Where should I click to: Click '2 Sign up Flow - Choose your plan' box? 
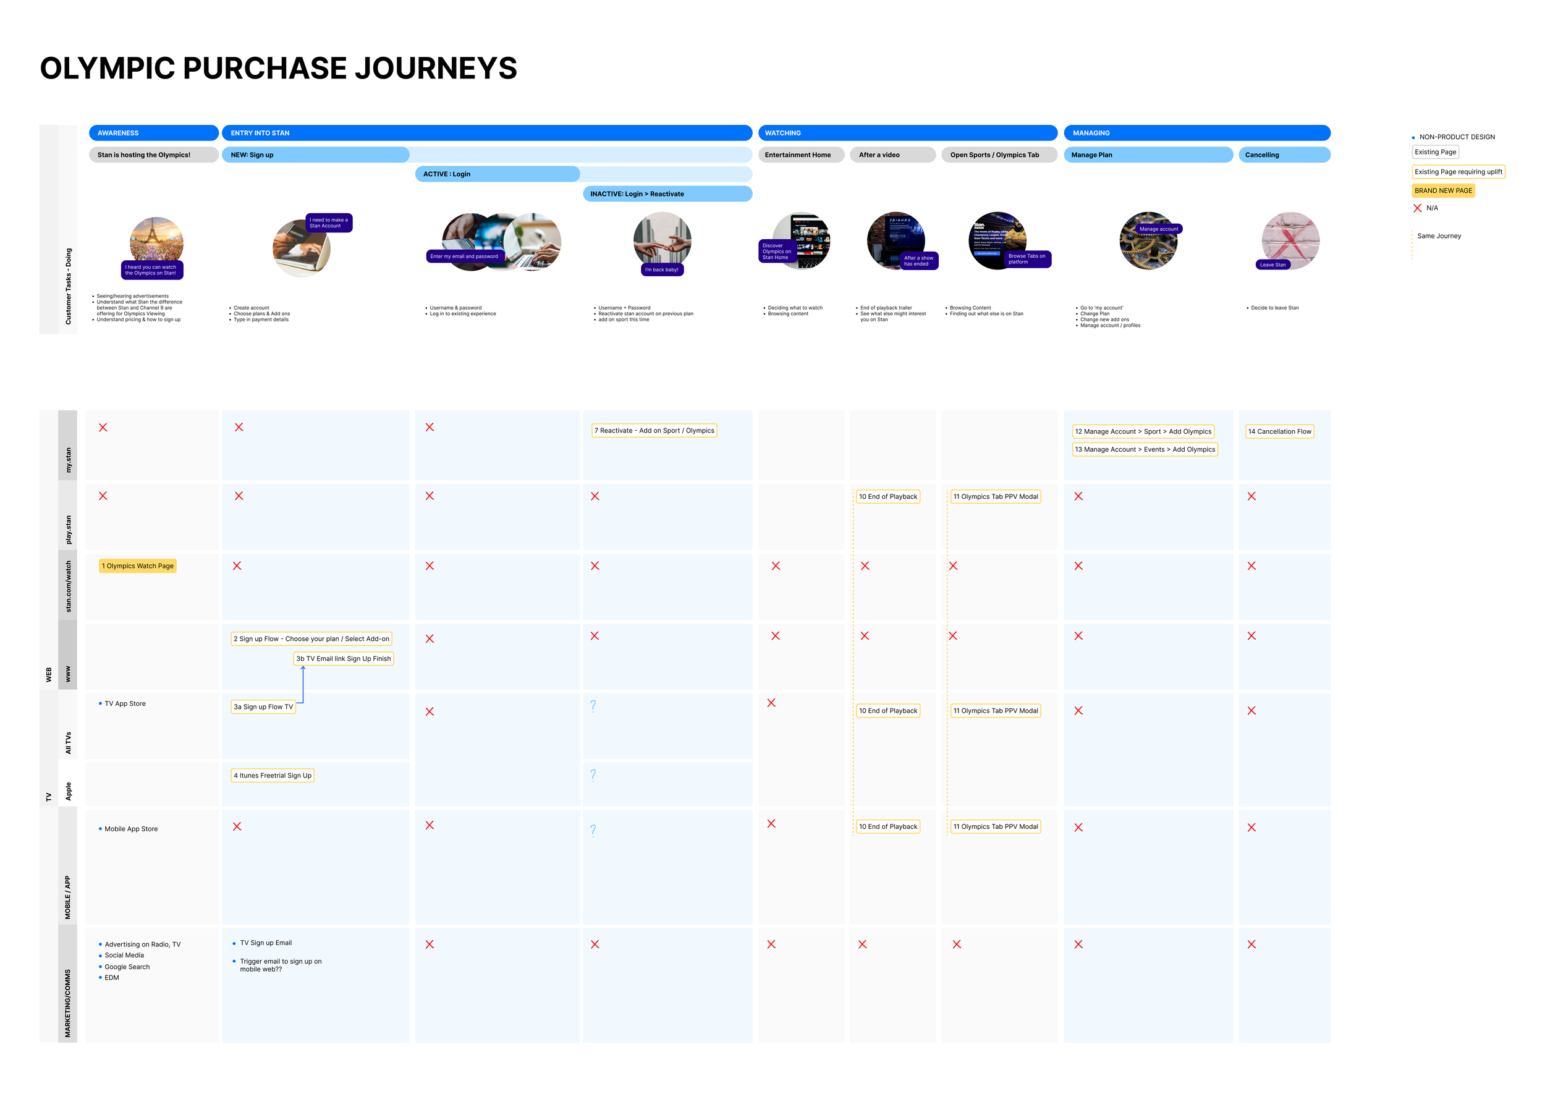[311, 638]
